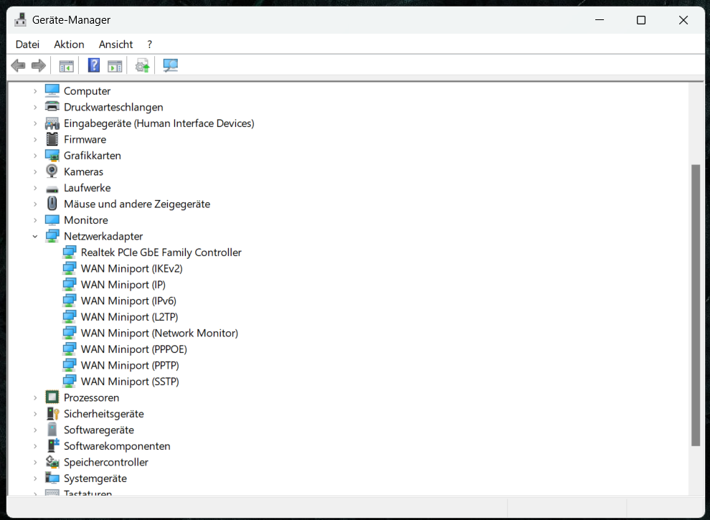
Task: Expand the Laufwerke node
Action: point(35,188)
